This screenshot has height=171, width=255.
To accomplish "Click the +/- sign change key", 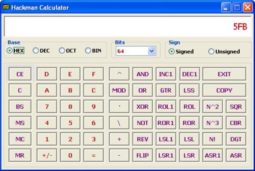I will 47,156.
